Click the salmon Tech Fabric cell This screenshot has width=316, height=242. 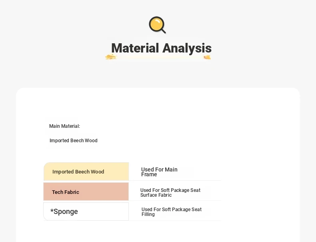tap(86, 192)
